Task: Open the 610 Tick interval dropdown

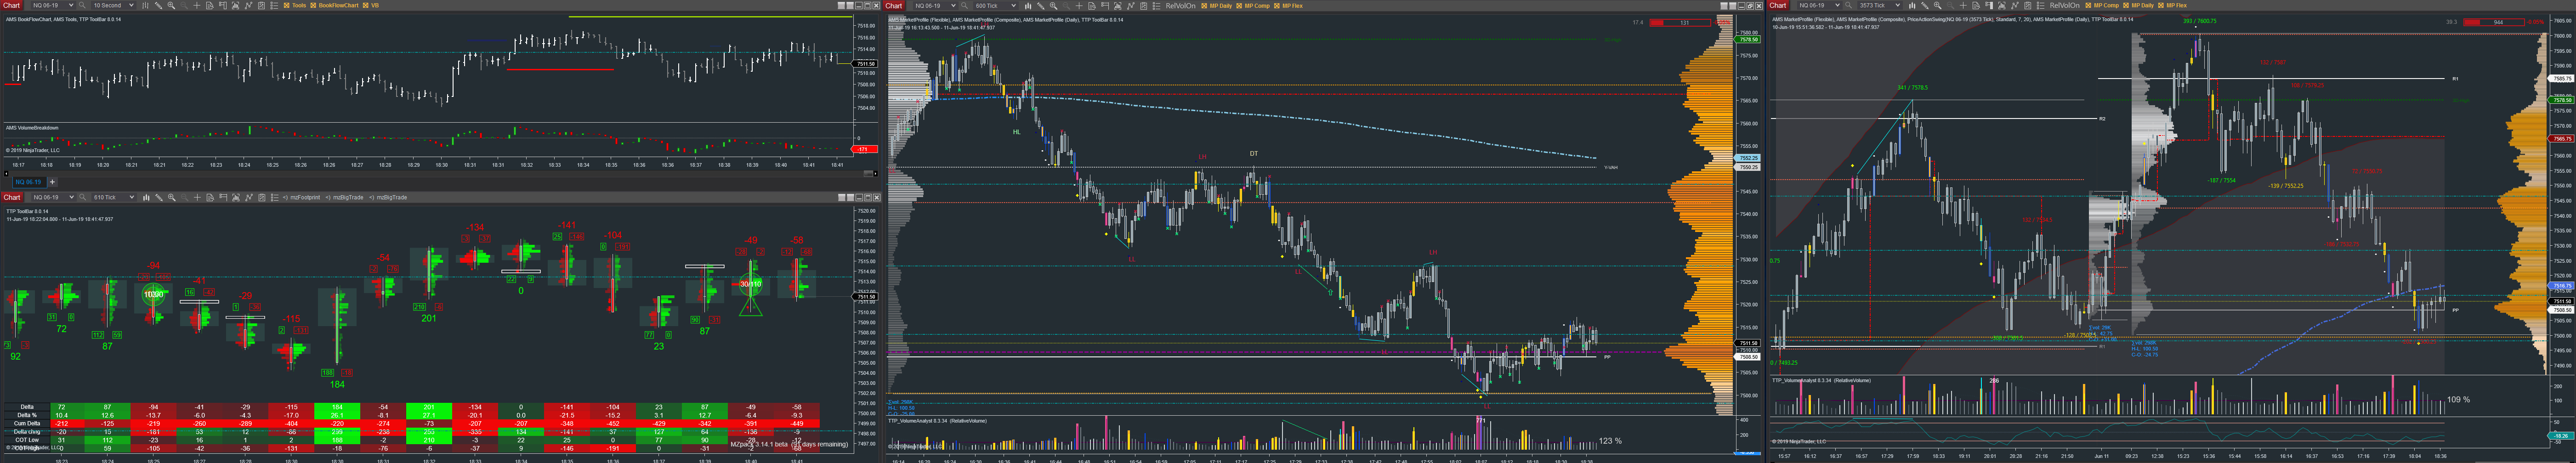Action: pos(114,197)
